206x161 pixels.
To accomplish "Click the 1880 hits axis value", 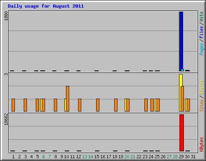I will (6, 16).
